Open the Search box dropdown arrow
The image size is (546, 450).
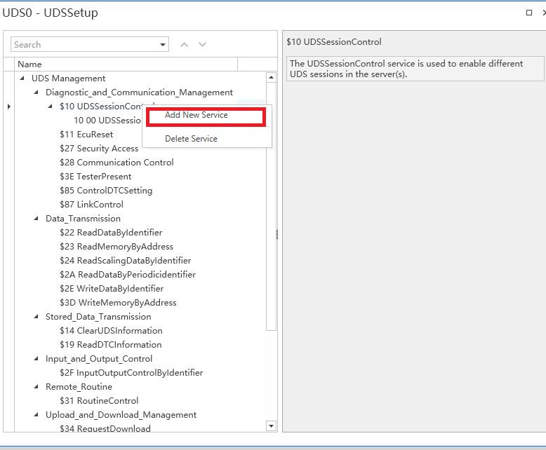(x=163, y=45)
